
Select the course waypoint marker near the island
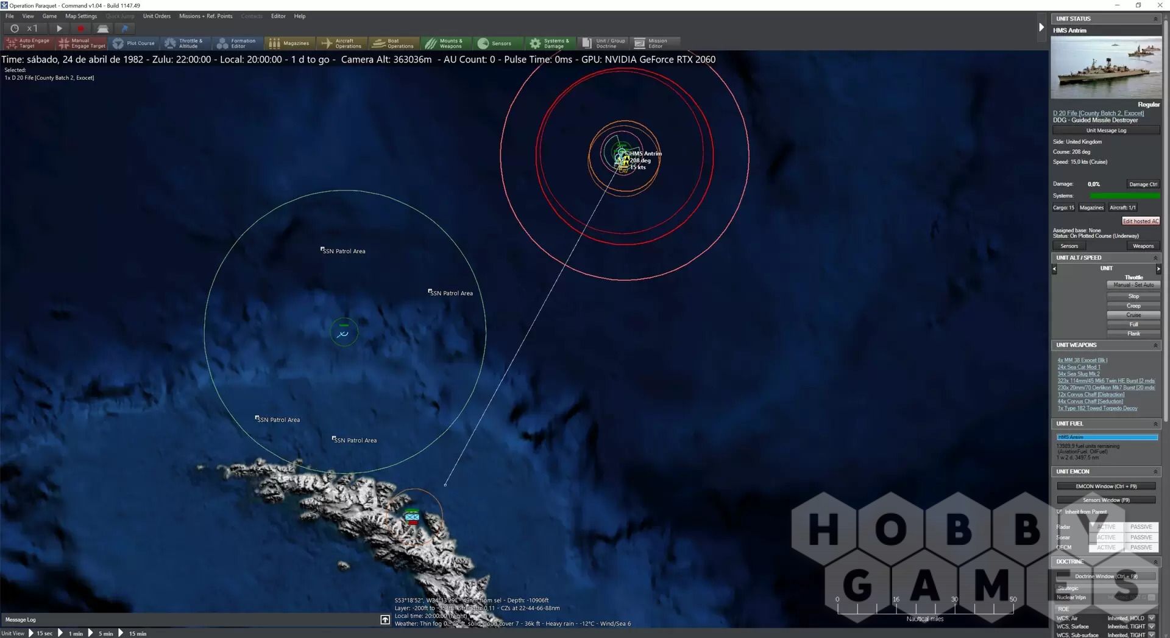(x=445, y=485)
